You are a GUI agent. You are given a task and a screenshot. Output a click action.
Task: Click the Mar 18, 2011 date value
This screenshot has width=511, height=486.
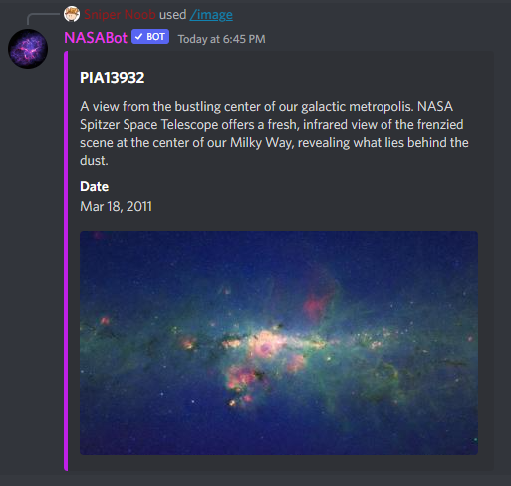point(116,206)
